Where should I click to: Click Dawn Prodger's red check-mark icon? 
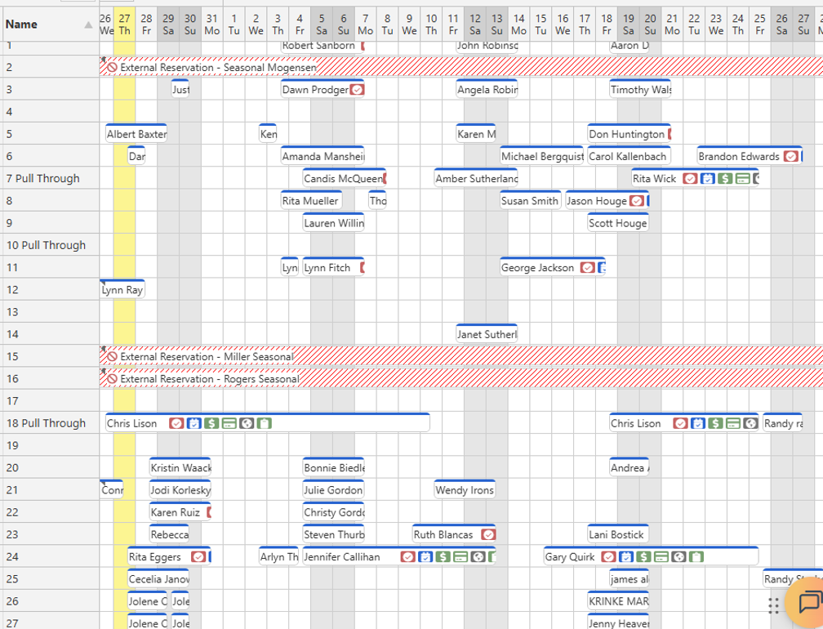tap(357, 90)
